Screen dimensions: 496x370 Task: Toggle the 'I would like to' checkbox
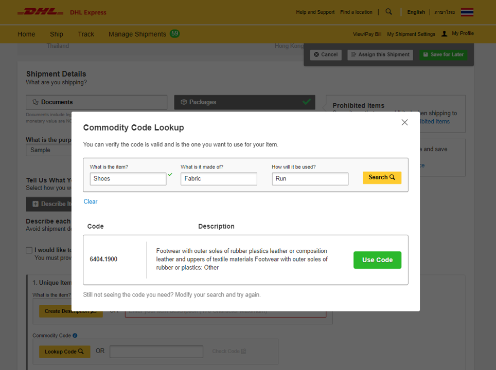click(x=29, y=250)
